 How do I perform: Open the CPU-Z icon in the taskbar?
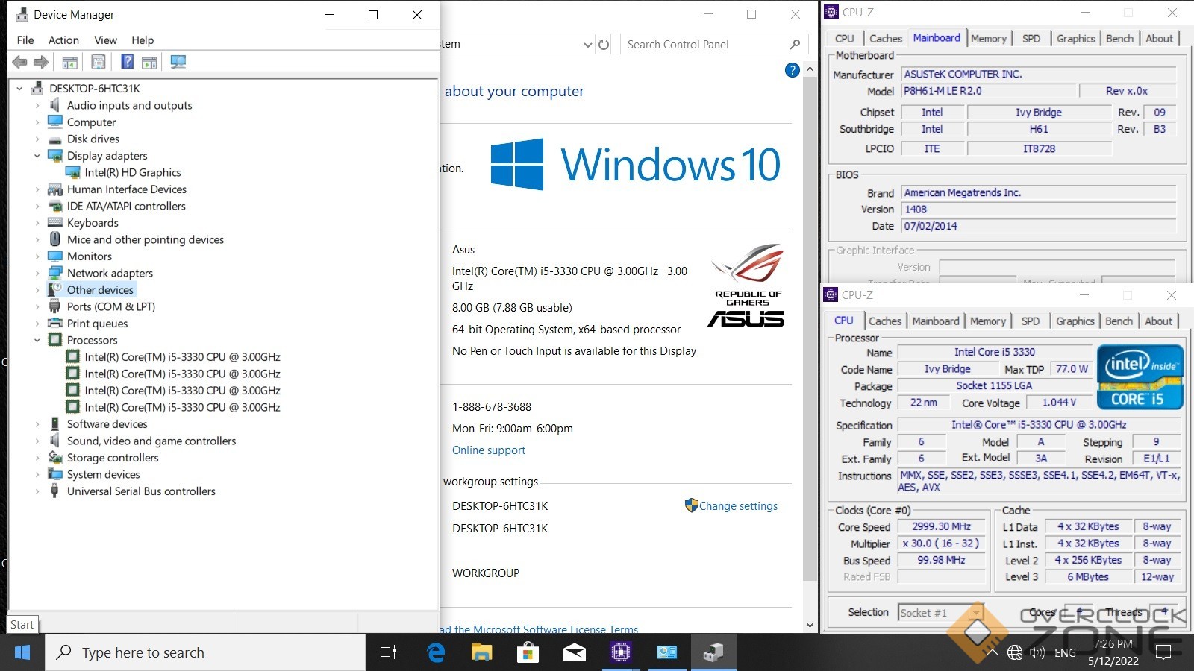(x=620, y=652)
